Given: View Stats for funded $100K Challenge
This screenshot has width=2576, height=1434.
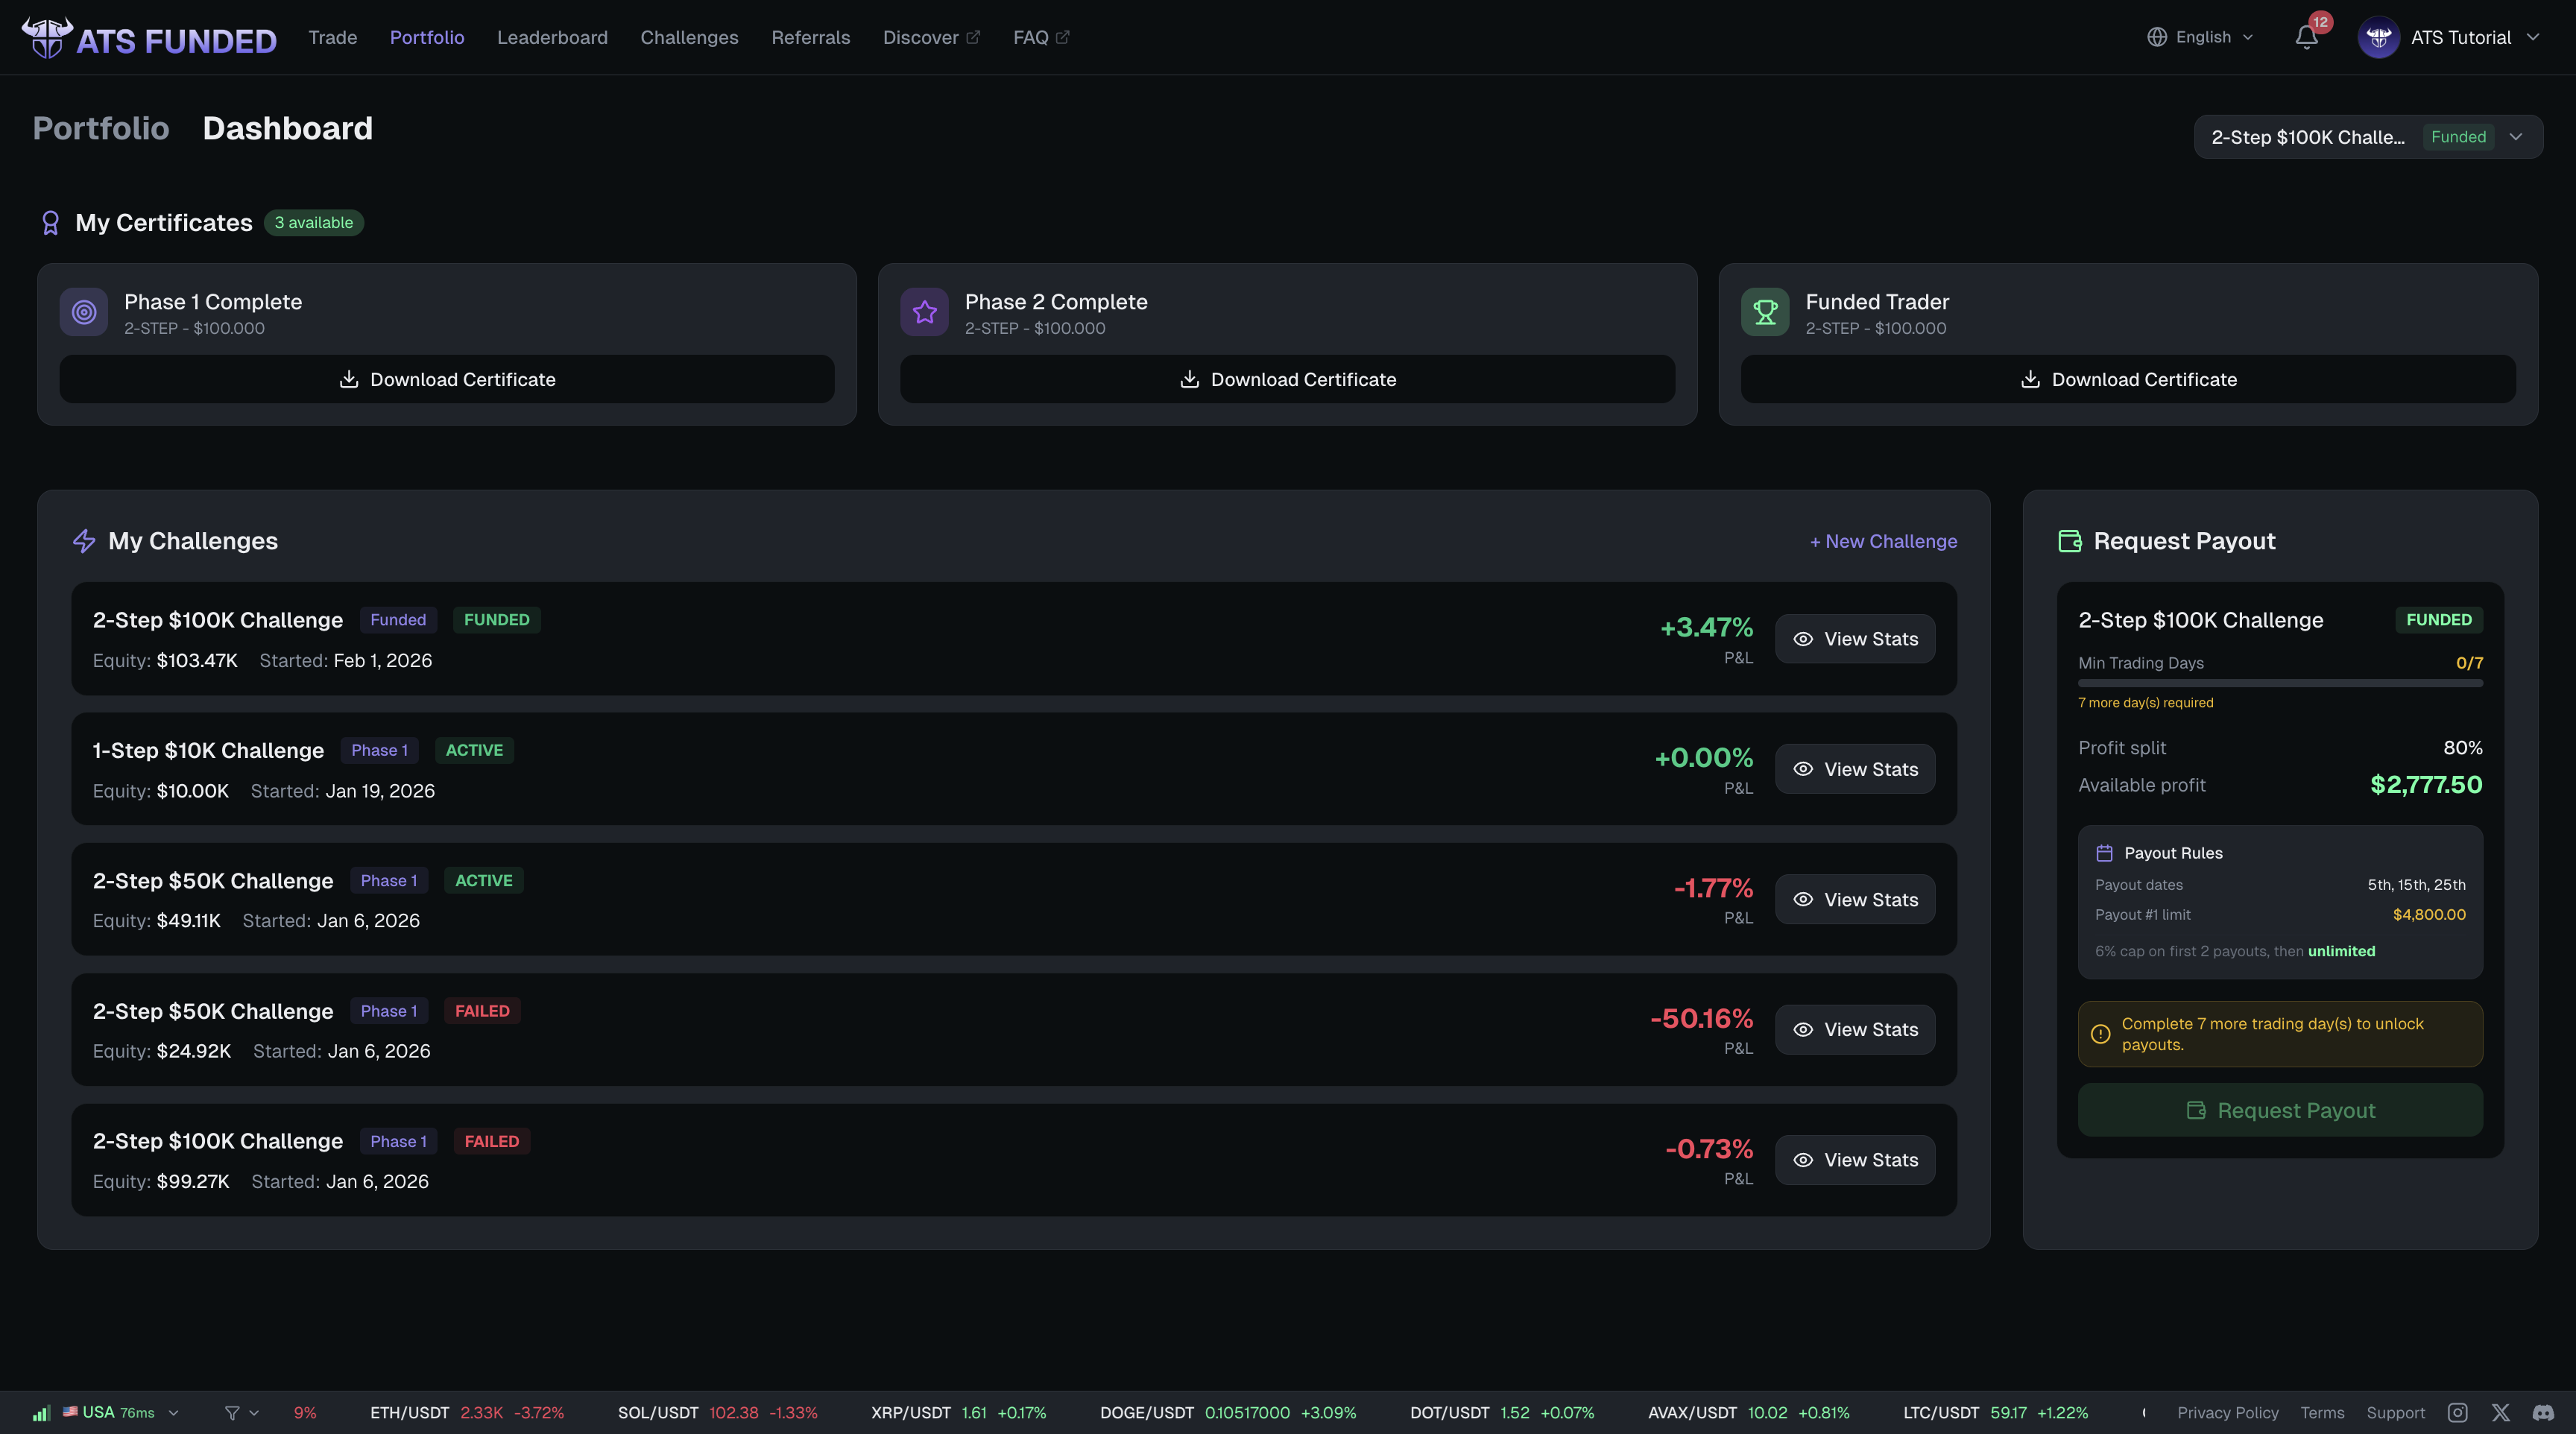Looking at the screenshot, I should [1855, 639].
